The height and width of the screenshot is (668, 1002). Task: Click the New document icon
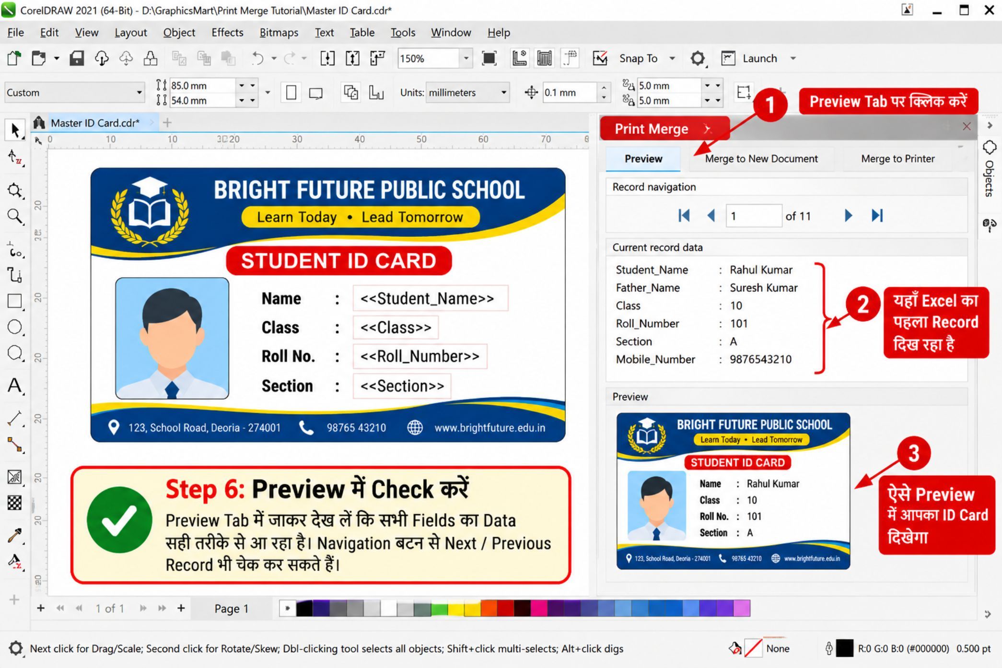tap(14, 59)
